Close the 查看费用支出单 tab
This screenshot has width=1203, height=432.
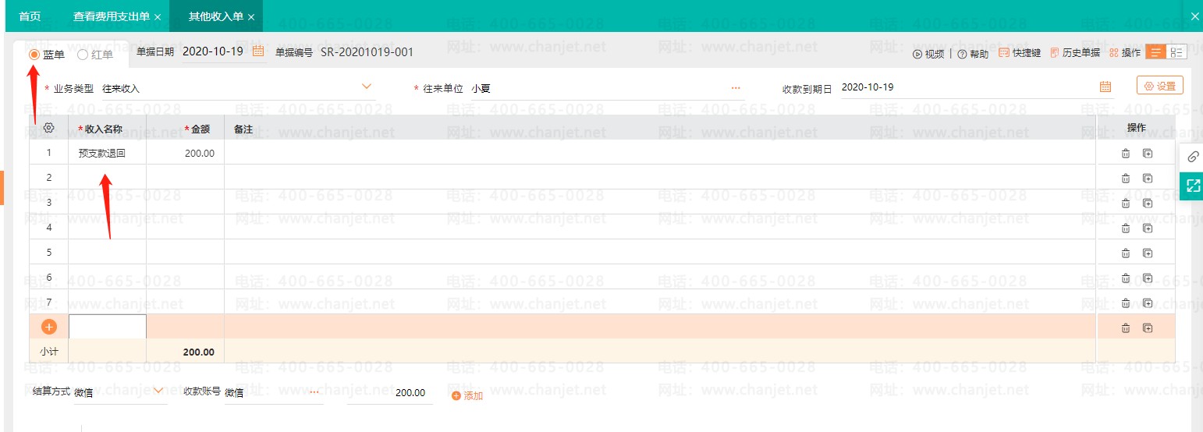point(158,17)
